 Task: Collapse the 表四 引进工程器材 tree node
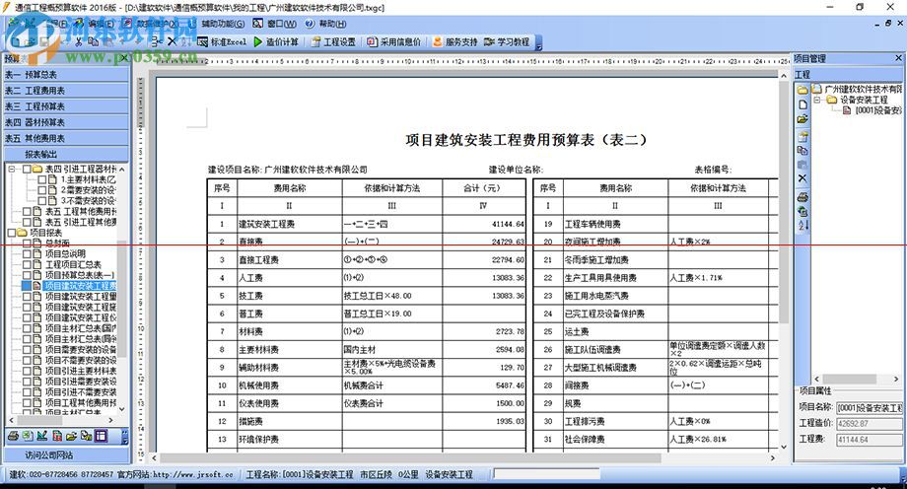pyautogui.click(x=11, y=169)
